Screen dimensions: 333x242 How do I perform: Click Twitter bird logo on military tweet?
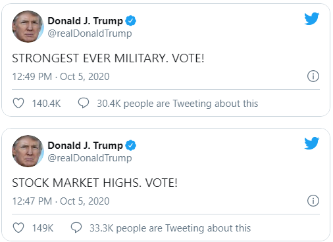311,18
